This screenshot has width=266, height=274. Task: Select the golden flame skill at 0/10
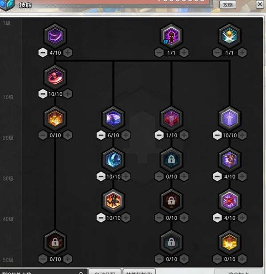point(230,242)
